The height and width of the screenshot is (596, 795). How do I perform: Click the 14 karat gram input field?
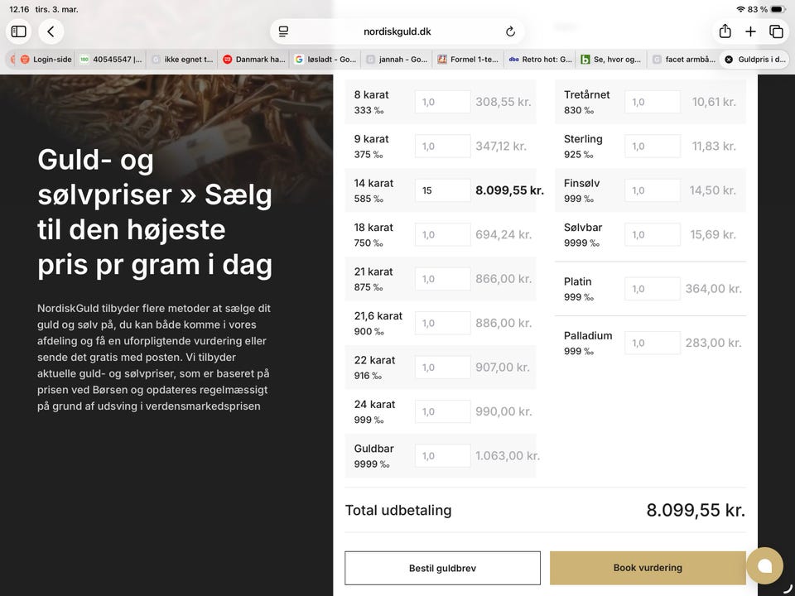point(442,190)
